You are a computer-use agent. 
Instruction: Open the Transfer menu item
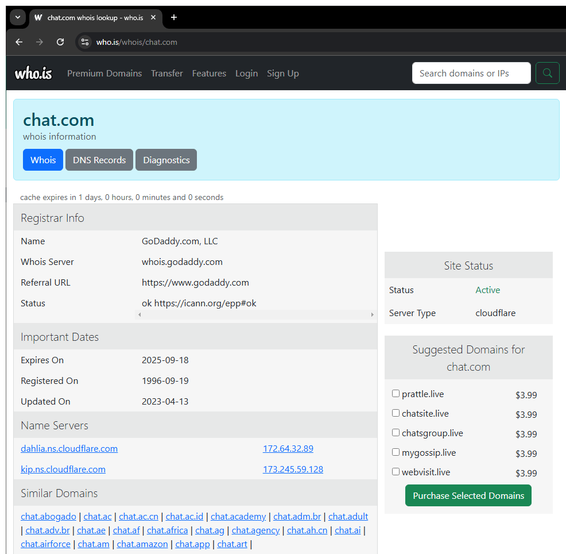(x=167, y=74)
